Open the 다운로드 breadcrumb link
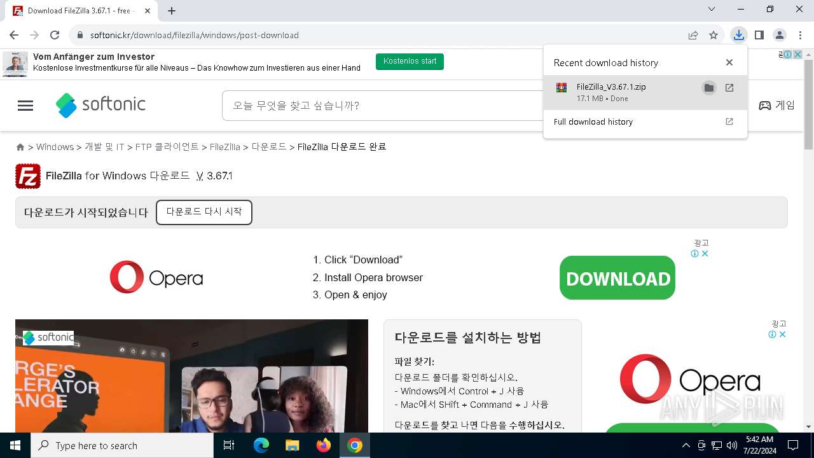Screen dimensions: 814x458 (269, 147)
